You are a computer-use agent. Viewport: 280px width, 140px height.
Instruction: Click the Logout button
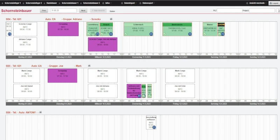point(273,3)
